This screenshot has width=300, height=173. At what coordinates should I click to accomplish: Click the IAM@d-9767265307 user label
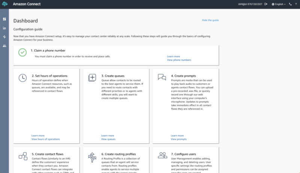pos(250,4)
